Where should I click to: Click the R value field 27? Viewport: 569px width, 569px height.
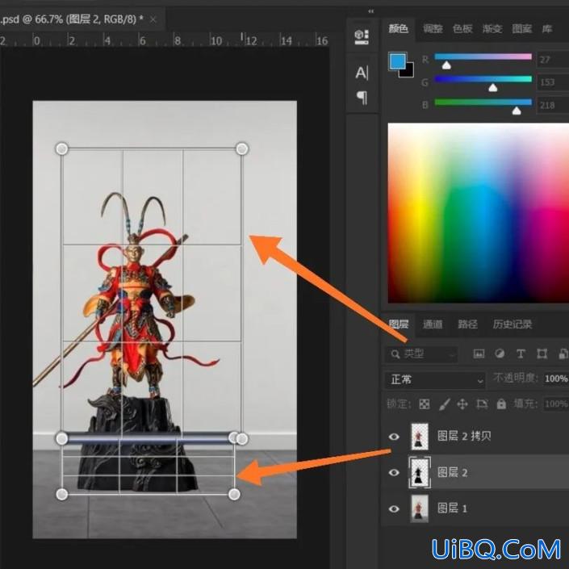click(553, 60)
